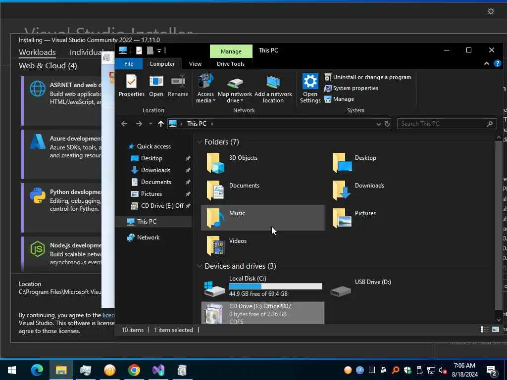The height and width of the screenshot is (380, 507).
Task: Open the notification center in taskbar
Action: [x=492, y=371]
